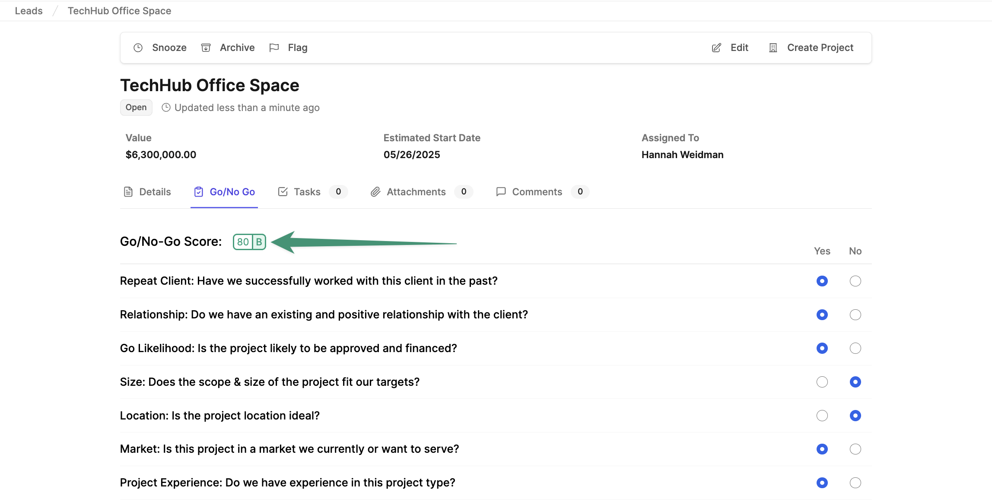The image size is (992, 502).
Task: Click the Snooze clock icon
Action: [x=138, y=48]
